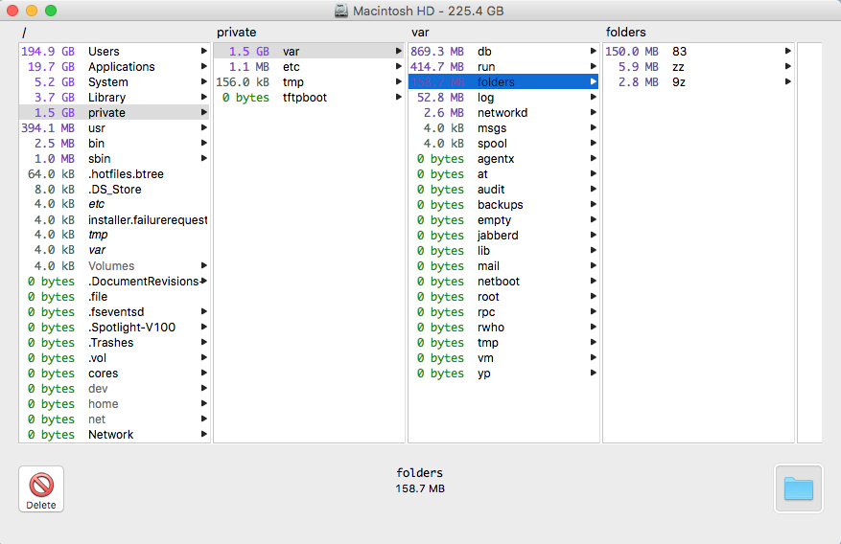Expand the usr folder arrow
841x544 pixels.
204,127
